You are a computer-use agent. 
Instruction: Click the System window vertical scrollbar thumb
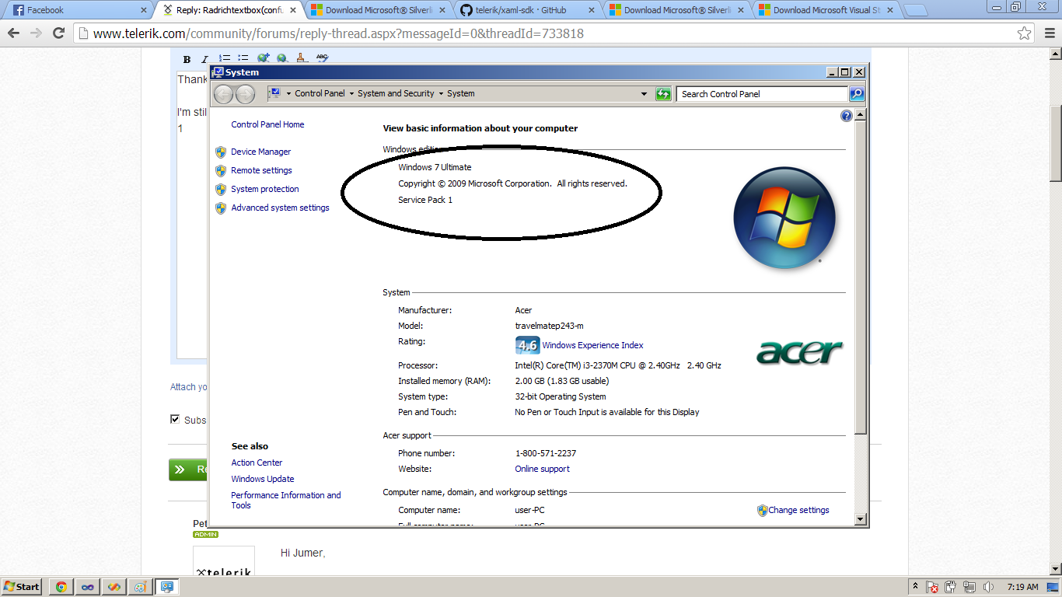[x=860, y=276]
